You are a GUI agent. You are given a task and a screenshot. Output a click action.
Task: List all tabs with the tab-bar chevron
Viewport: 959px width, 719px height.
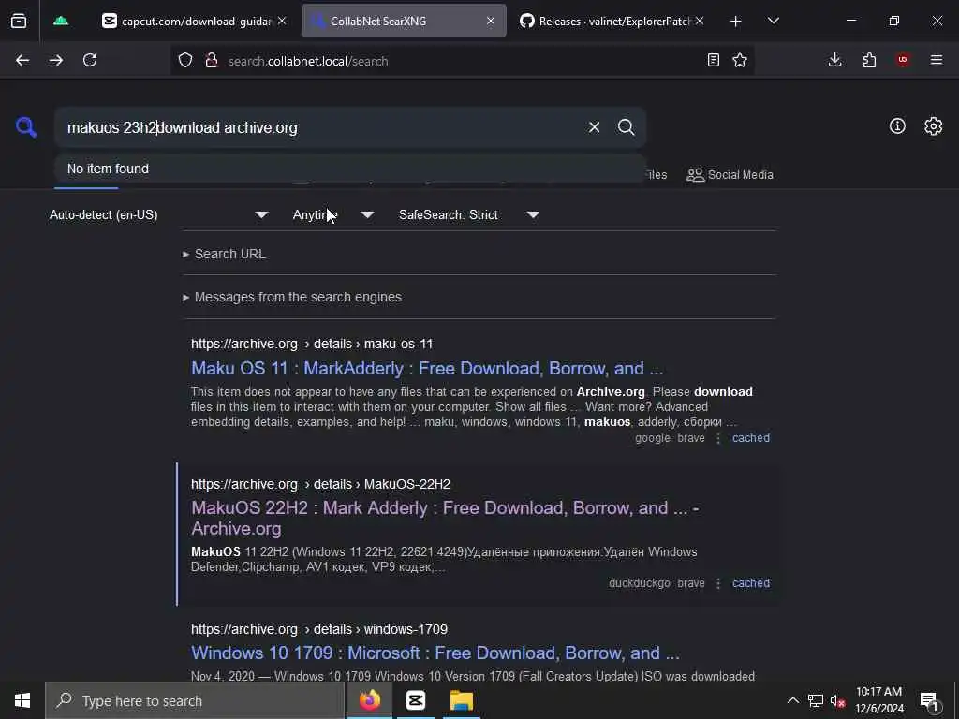[774, 21]
